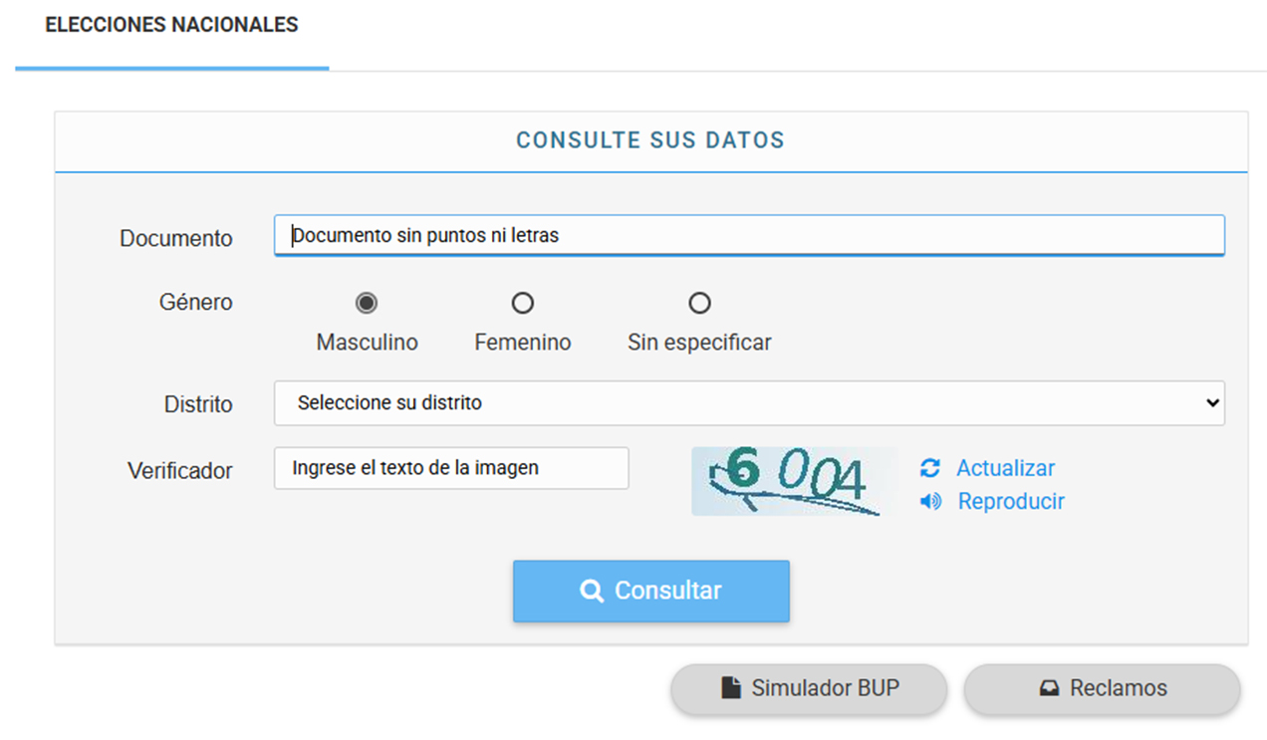Click the document icon in Simulador BUP
1267x740 pixels.
731,688
